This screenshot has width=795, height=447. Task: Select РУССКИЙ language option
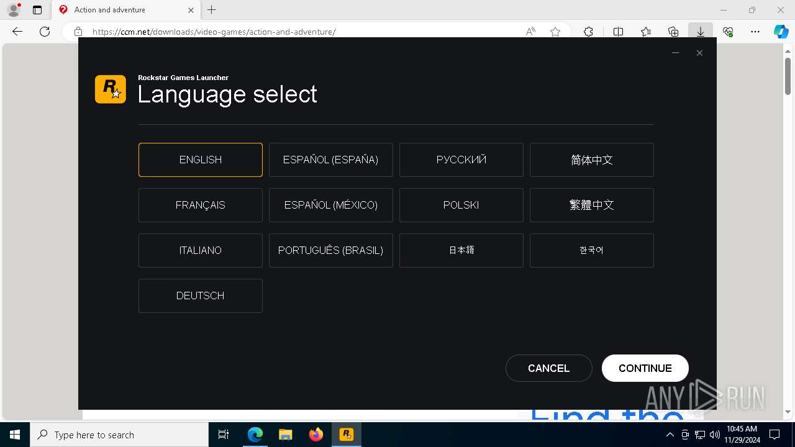pyautogui.click(x=461, y=160)
